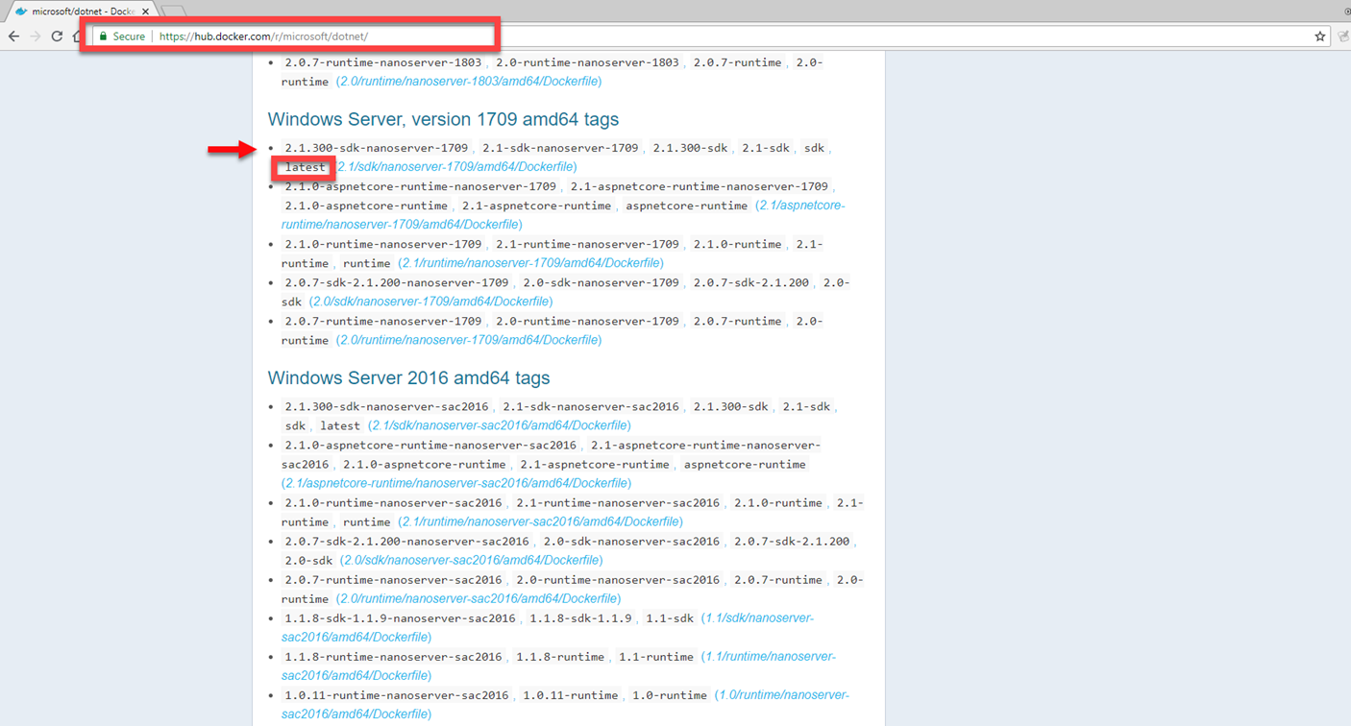Open 2.0/runtime/nanoserver-sac2016/amd64/Dockerfile link
This screenshot has height=726, width=1351.
coord(479,598)
